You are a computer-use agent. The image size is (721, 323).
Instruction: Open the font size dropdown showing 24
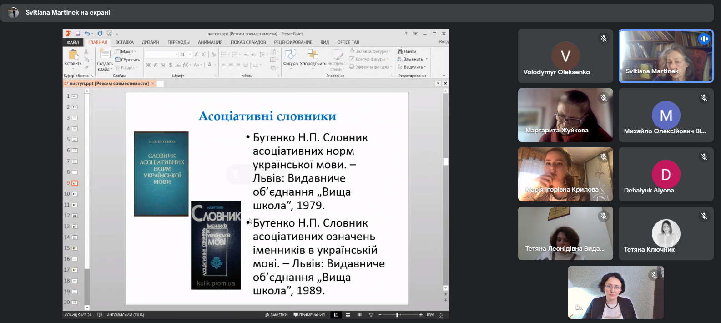click(x=190, y=55)
